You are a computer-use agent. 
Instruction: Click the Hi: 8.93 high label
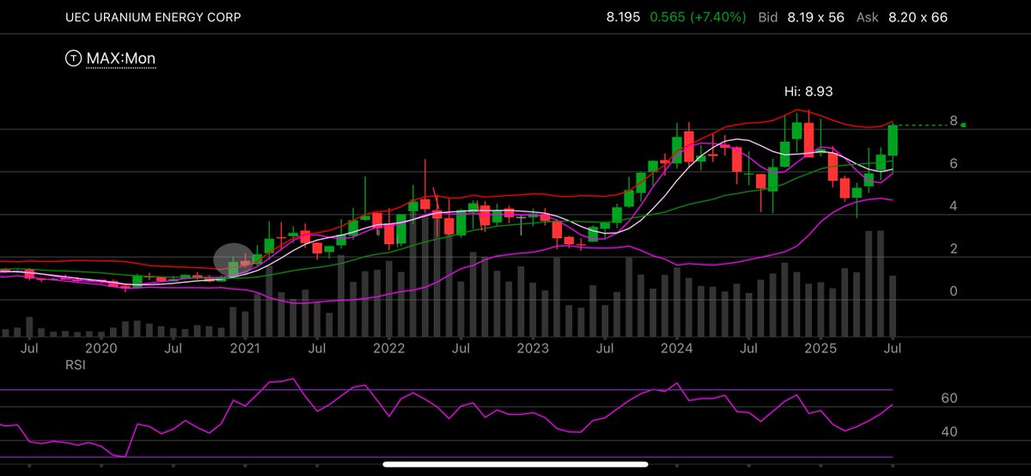pyautogui.click(x=808, y=90)
